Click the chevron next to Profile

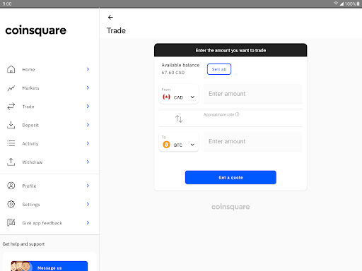tap(88, 186)
